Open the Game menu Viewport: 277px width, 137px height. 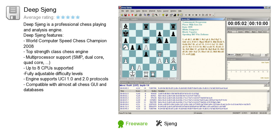(x=138, y=11)
